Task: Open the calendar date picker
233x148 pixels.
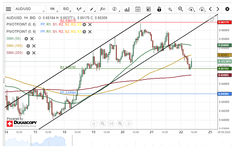Action: pyautogui.click(x=138, y=9)
